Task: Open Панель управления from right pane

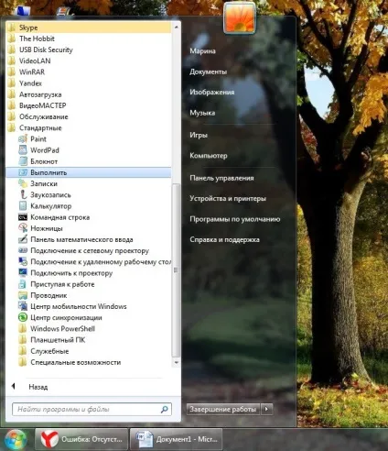Action: (x=221, y=178)
